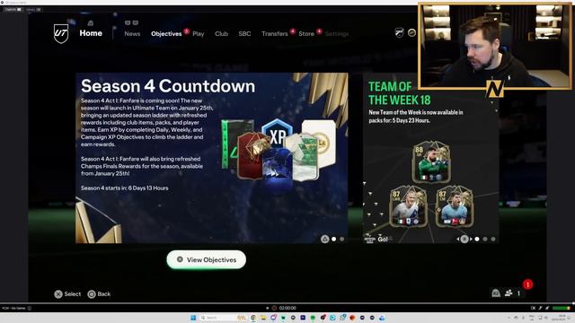Image resolution: width=575 pixels, height=323 pixels.
Task: Click the UT shield logo
Action: [x=61, y=33]
